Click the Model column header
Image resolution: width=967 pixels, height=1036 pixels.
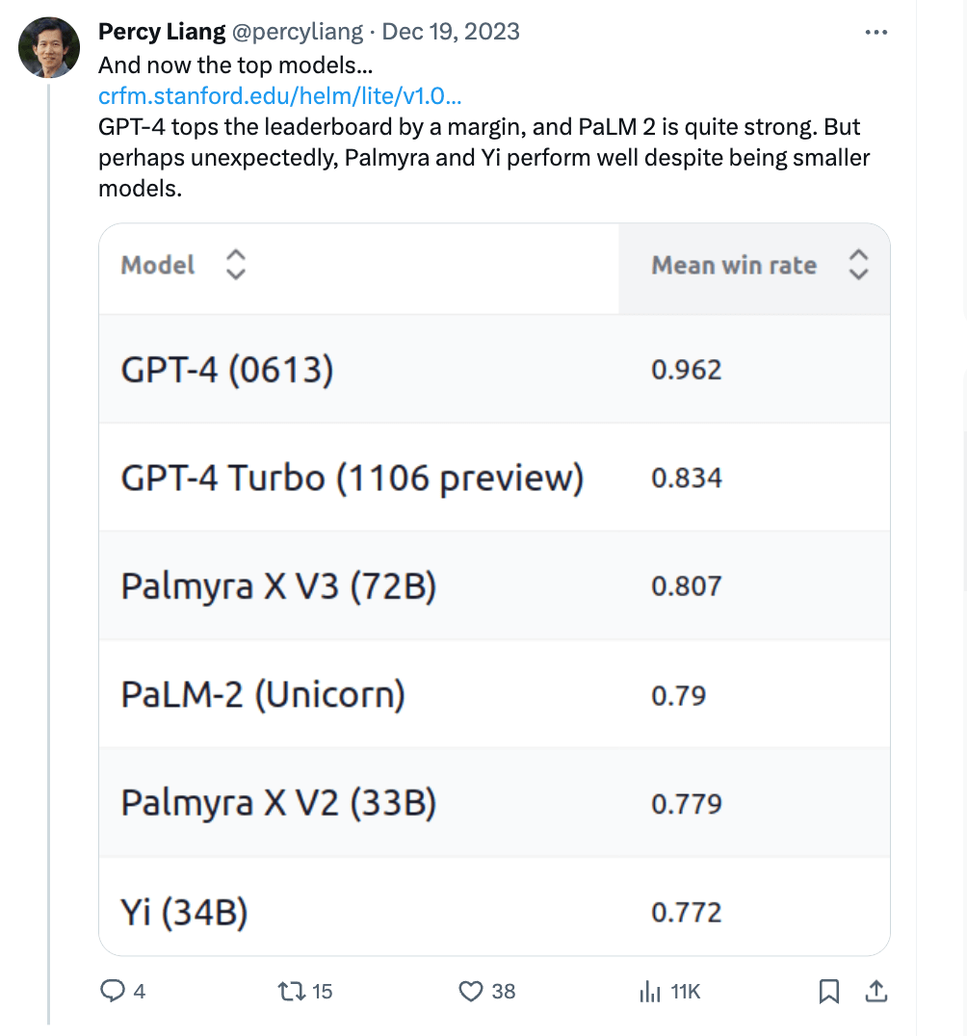tap(158, 266)
